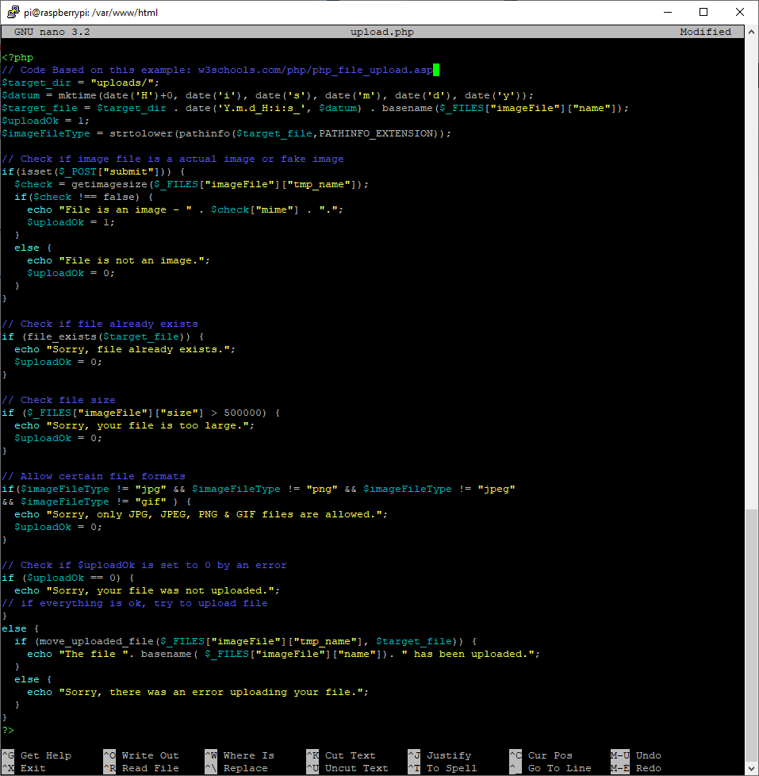Viewport: 759px width, 776px height.
Task: Click the Replace shortcut label
Action: click(x=245, y=769)
